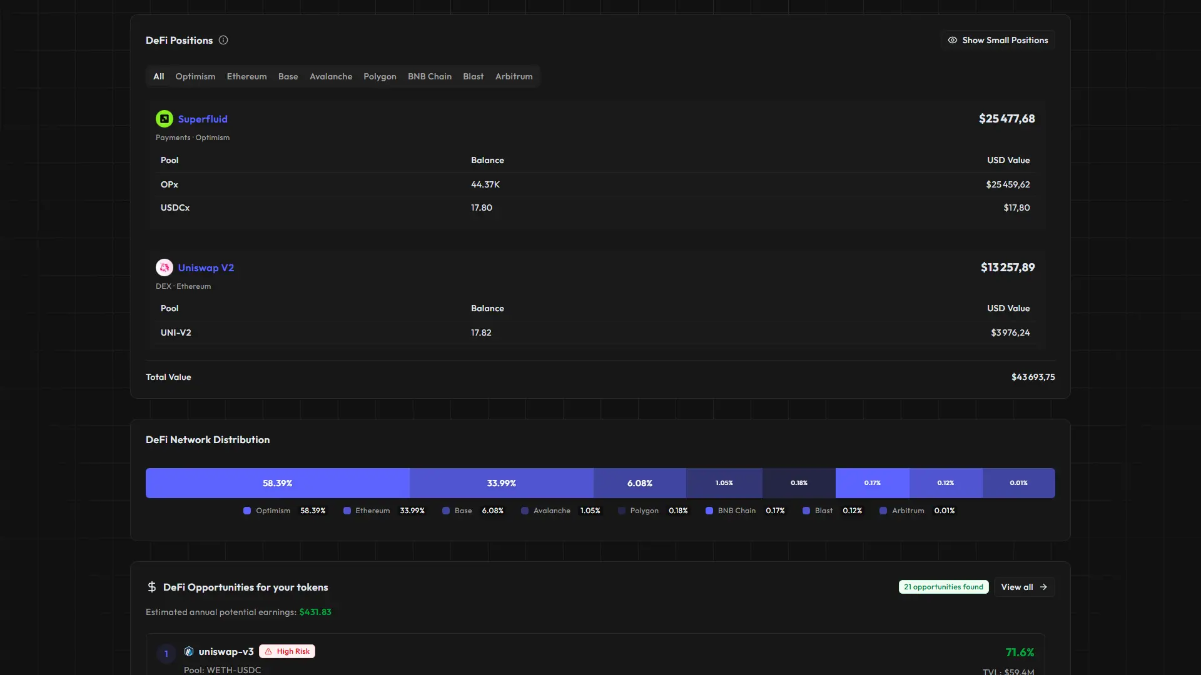Viewport: 1201px width, 675px height.
Task: Switch to the Optimism filter tab
Action: point(195,76)
